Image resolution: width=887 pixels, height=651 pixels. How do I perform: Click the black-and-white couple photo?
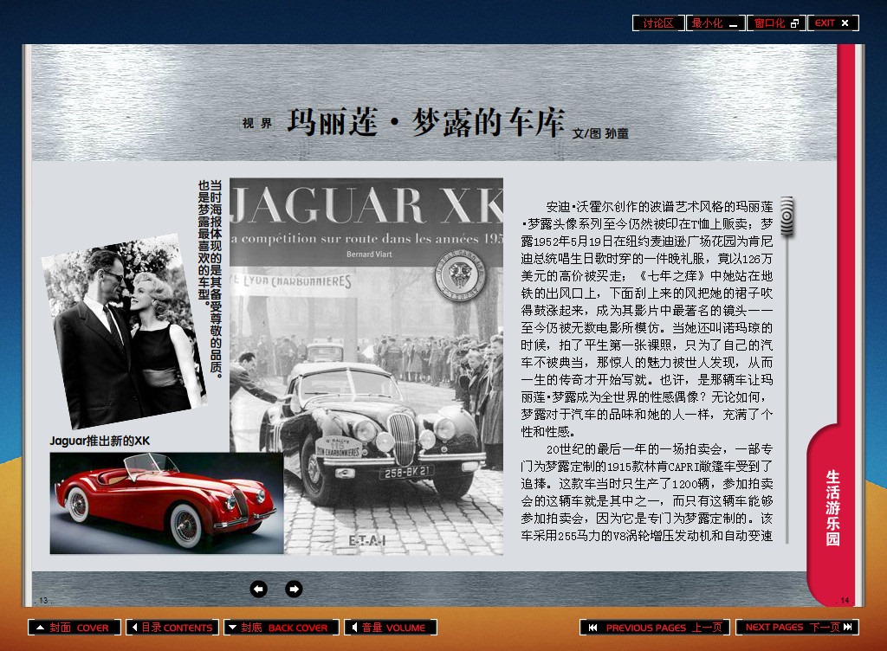pyautogui.click(x=124, y=332)
